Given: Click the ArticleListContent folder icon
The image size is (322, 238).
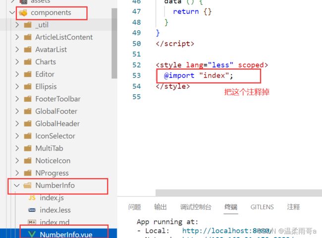Looking at the screenshot, I should tap(28, 37).
